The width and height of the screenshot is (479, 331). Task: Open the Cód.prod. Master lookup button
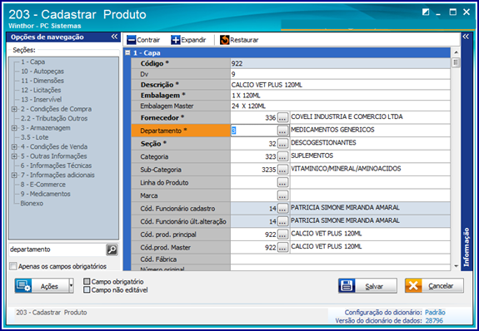[282, 247]
